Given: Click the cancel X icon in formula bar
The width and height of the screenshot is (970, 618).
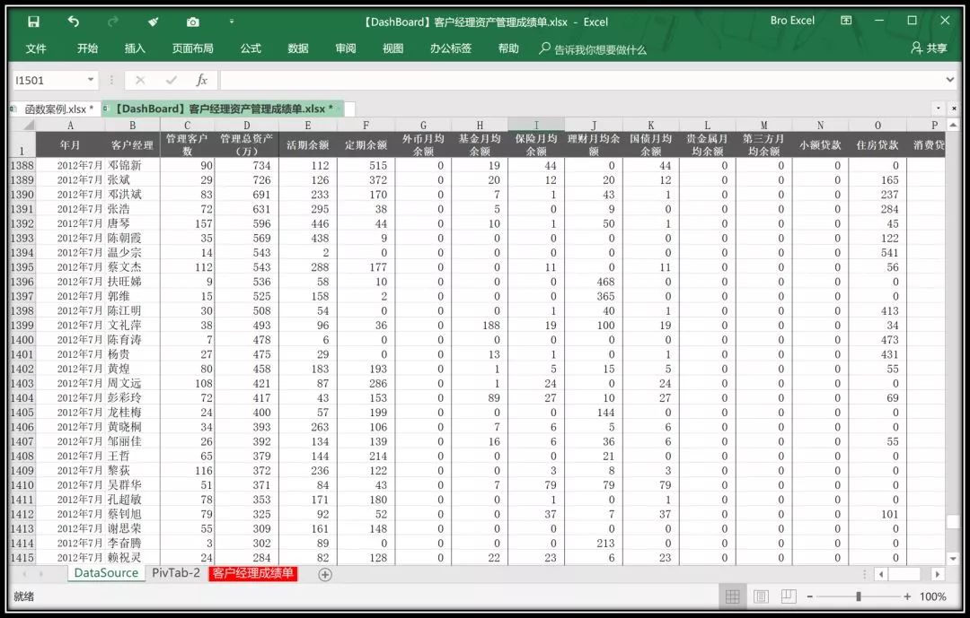Looking at the screenshot, I should click(x=140, y=81).
